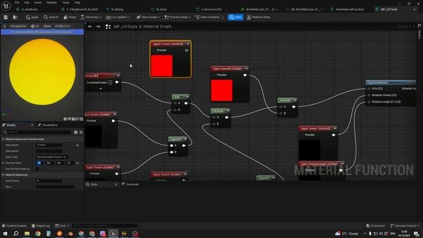
Task: Reset Input Name to default arrow
Action: point(78,145)
